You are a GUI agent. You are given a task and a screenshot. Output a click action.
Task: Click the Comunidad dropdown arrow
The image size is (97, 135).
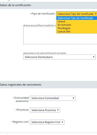pyautogui.click(x=73, y=98)
